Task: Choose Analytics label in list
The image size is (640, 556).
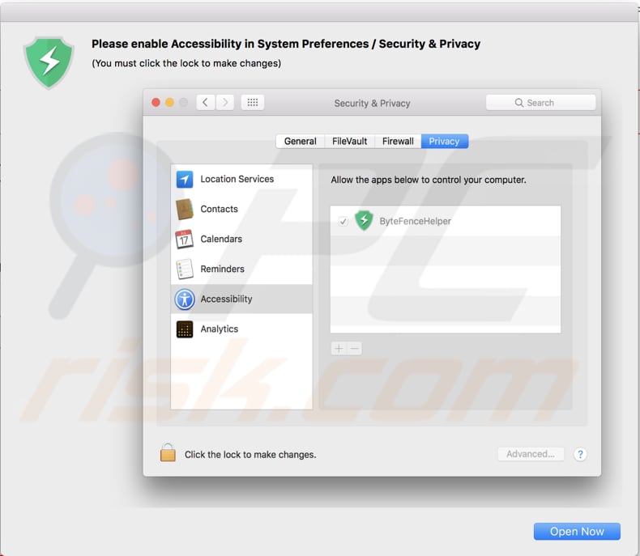Action: click(220, 329)
